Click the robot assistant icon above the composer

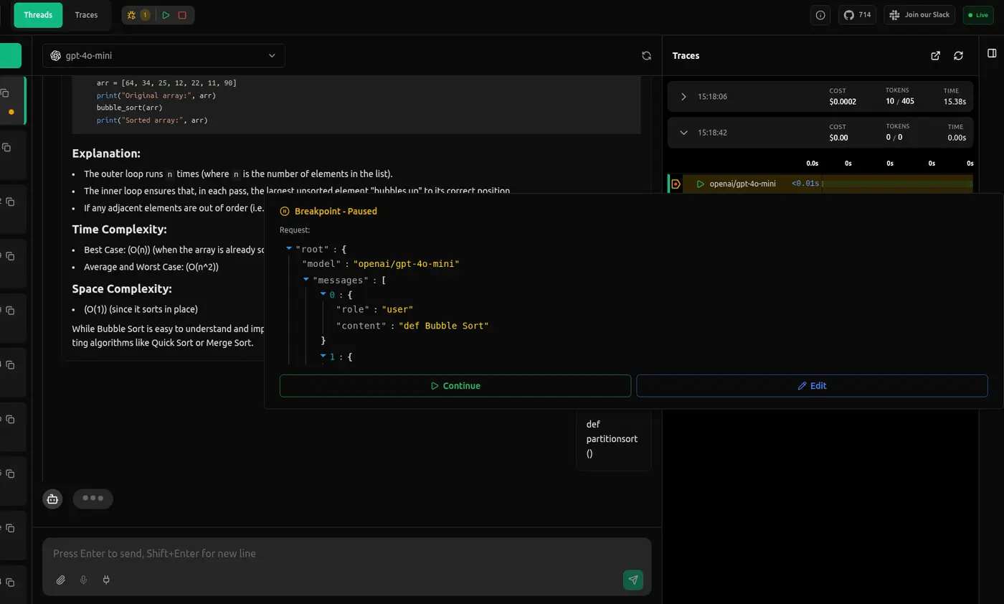pyautogui.click(x=52, y=499)
